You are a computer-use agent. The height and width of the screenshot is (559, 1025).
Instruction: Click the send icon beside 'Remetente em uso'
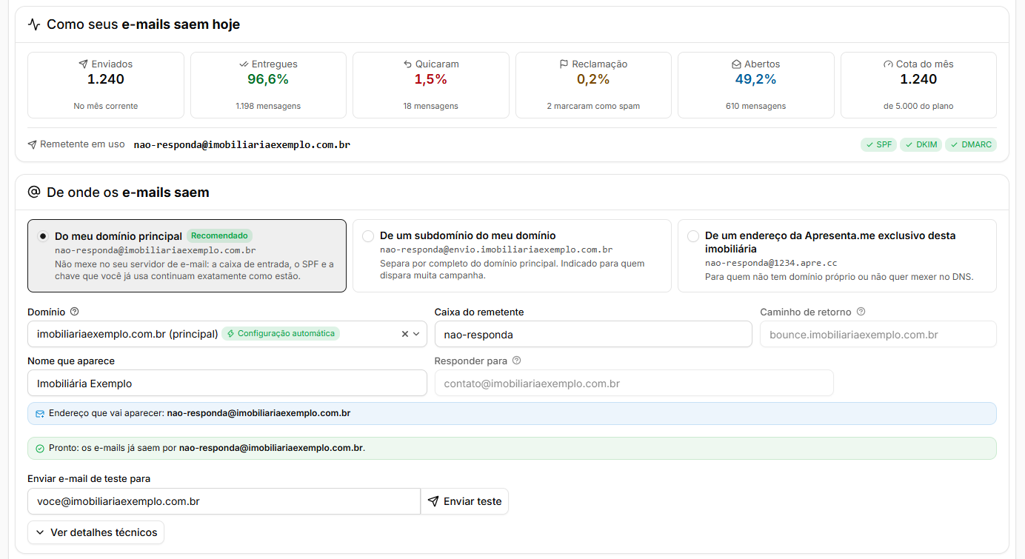pos(32,144)
